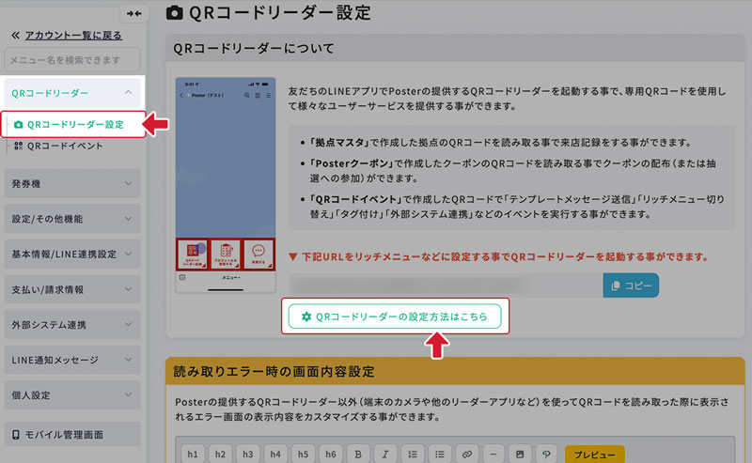Click the link insertion icon
This screenshot has width=752, height=463.
click(x=464, y=454)
